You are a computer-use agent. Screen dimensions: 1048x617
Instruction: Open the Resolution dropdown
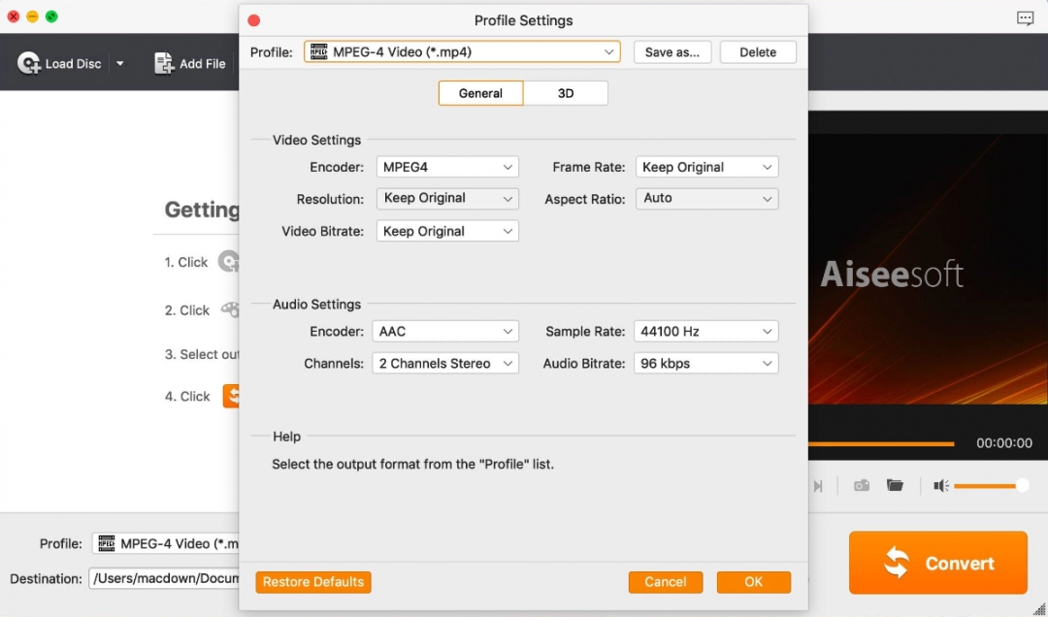(x=446, y=198)
